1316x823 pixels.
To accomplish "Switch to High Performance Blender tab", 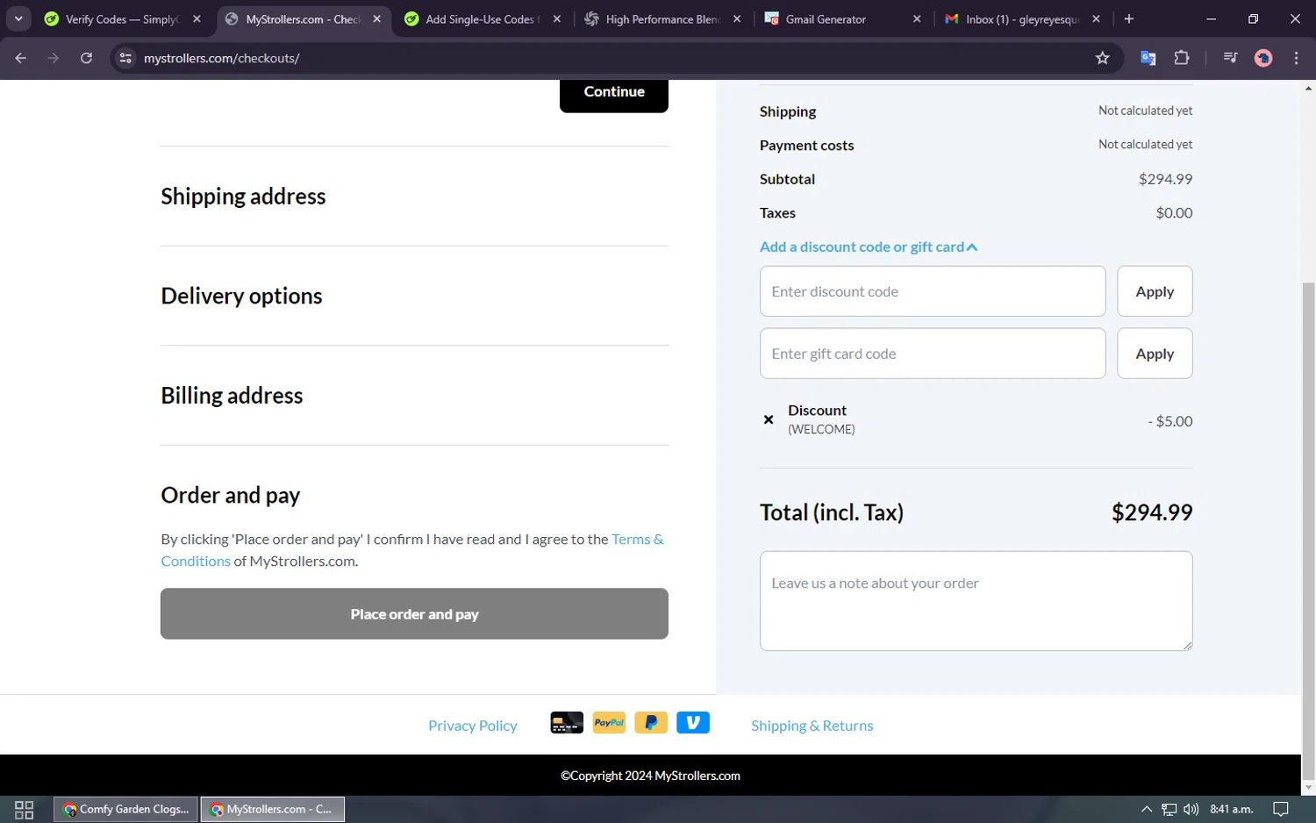I will pyautogui.click(x=663, y=19).
